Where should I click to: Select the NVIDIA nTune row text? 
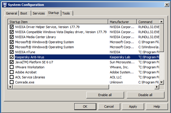(x=25, y=52)
